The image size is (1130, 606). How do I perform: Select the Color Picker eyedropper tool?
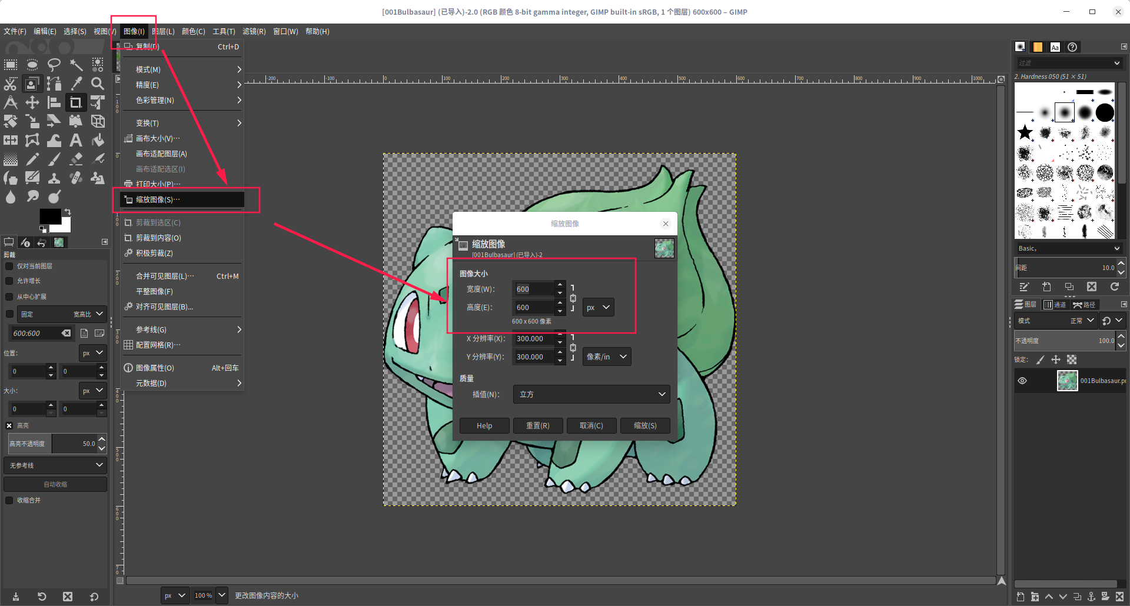coord(76,84)
